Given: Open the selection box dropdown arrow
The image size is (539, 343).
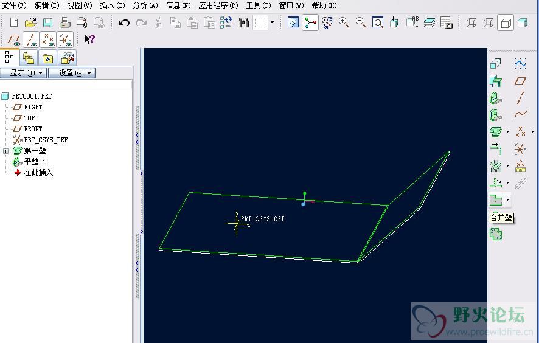Looking at the screenshot, I should (273, 23).
